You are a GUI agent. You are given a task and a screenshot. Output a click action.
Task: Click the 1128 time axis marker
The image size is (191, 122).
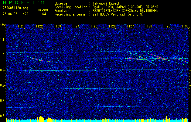(x=148, y=26)
